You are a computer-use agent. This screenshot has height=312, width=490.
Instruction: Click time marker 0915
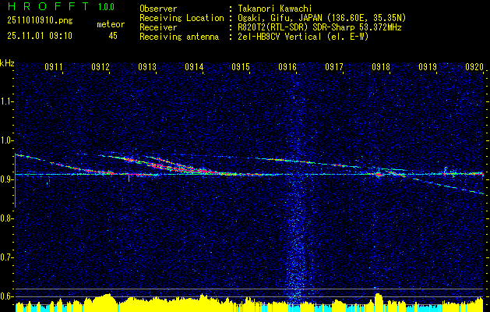tap(241, 66)
